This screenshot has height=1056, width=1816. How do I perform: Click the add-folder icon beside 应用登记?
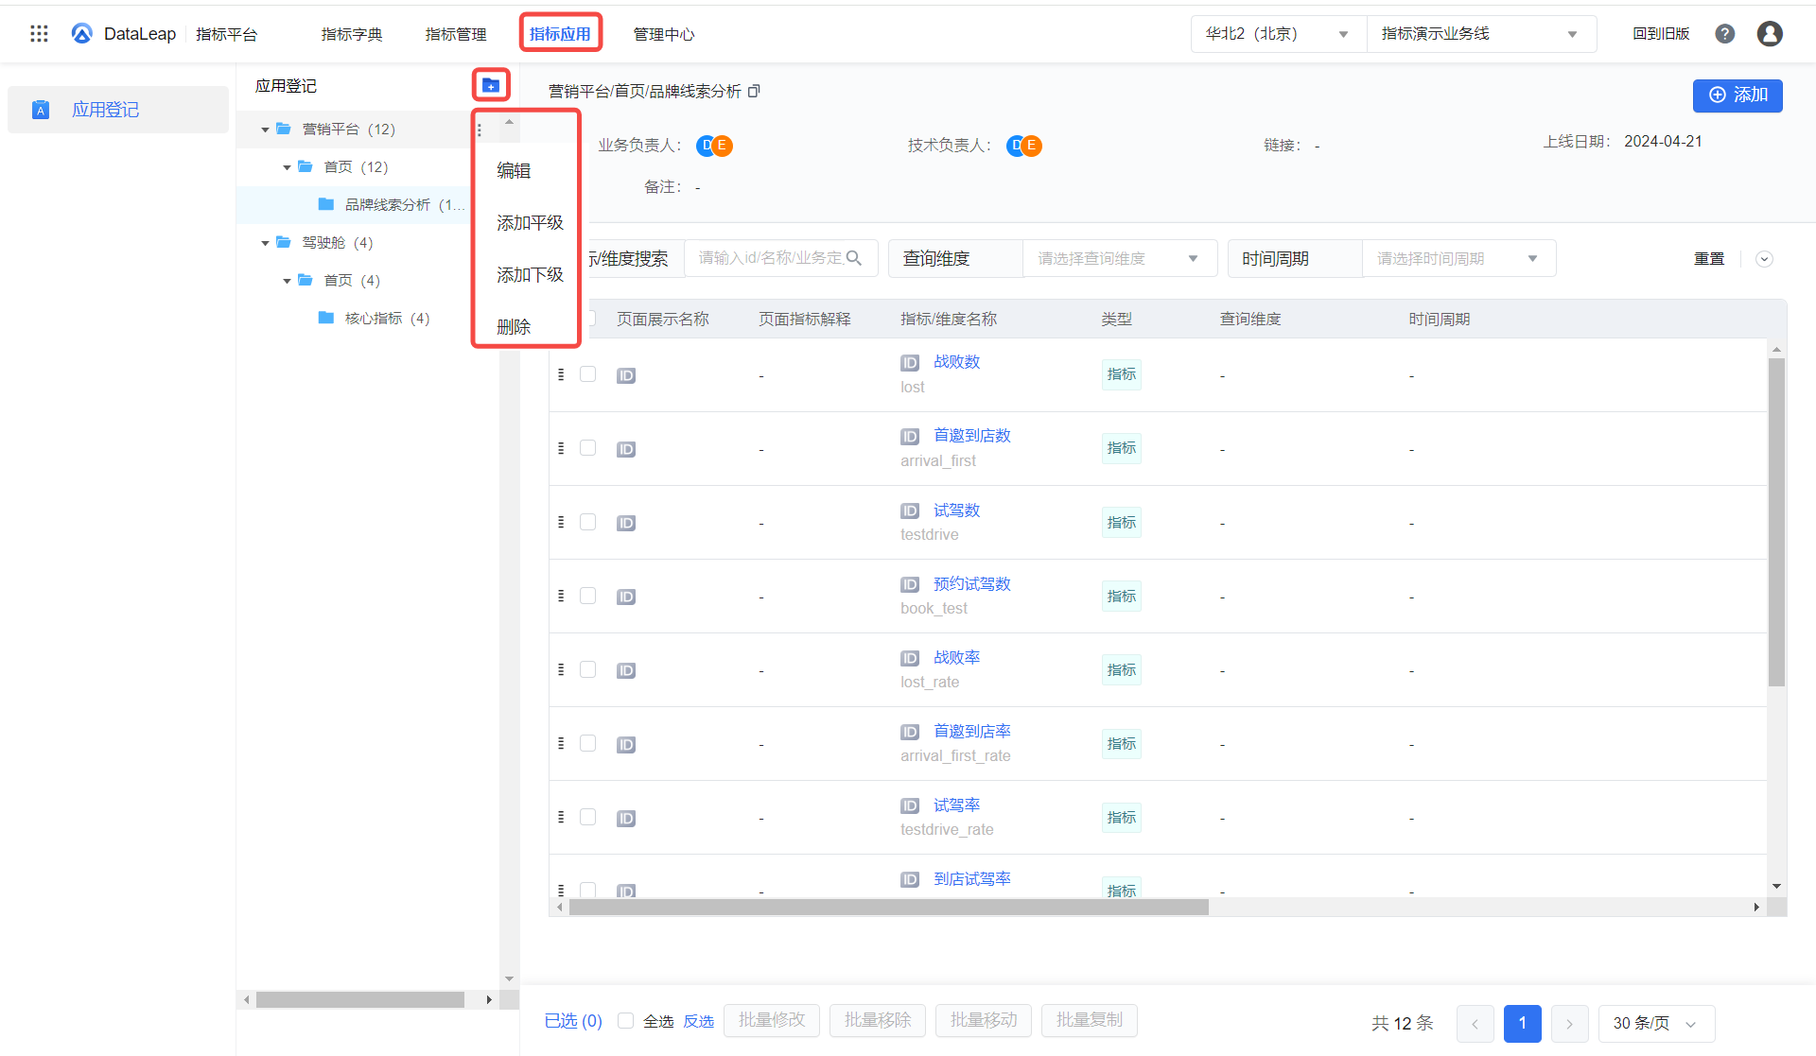(x=490, y=86)
